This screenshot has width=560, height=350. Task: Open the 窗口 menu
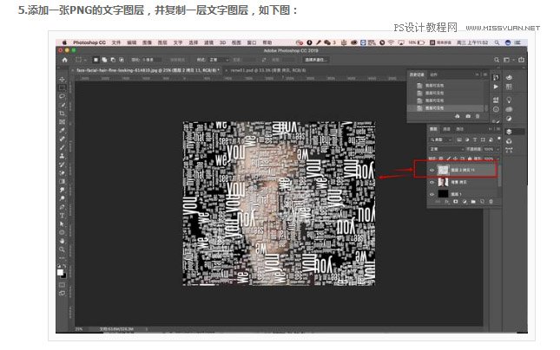coord(252,42)
